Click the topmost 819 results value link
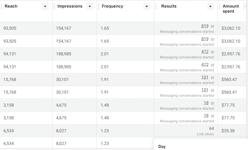 [205, 26]
